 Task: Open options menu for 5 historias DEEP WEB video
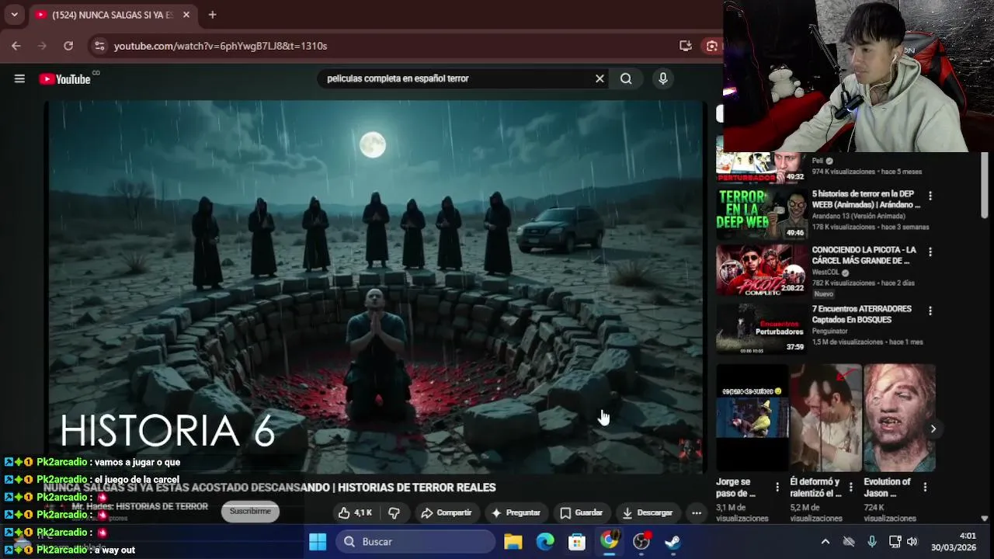[930, 196]
